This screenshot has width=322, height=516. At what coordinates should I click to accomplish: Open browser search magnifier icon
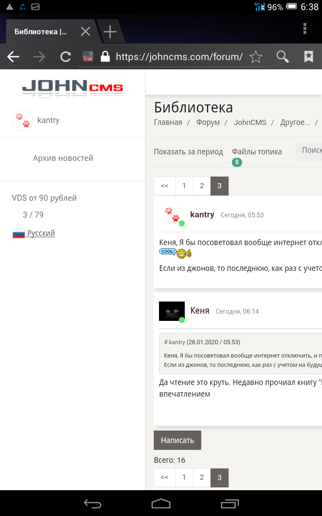pyautogui.click(x=283, y=57)
